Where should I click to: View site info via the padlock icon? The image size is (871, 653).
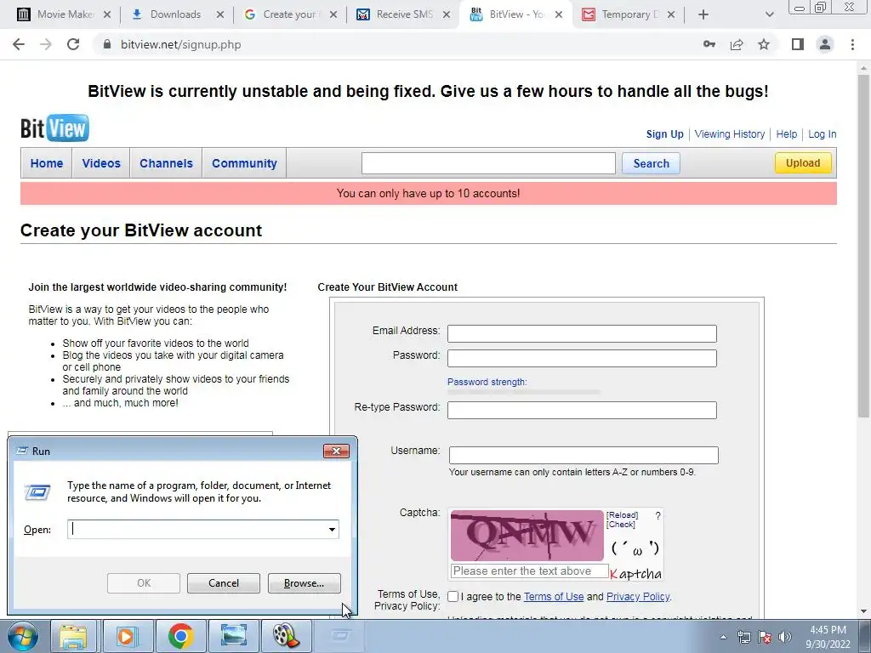(107, 44)
